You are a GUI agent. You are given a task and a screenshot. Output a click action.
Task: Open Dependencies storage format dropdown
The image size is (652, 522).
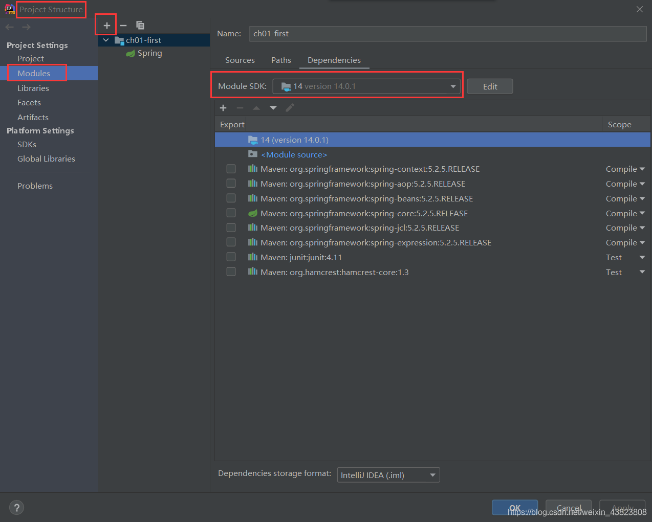(388, 475)
